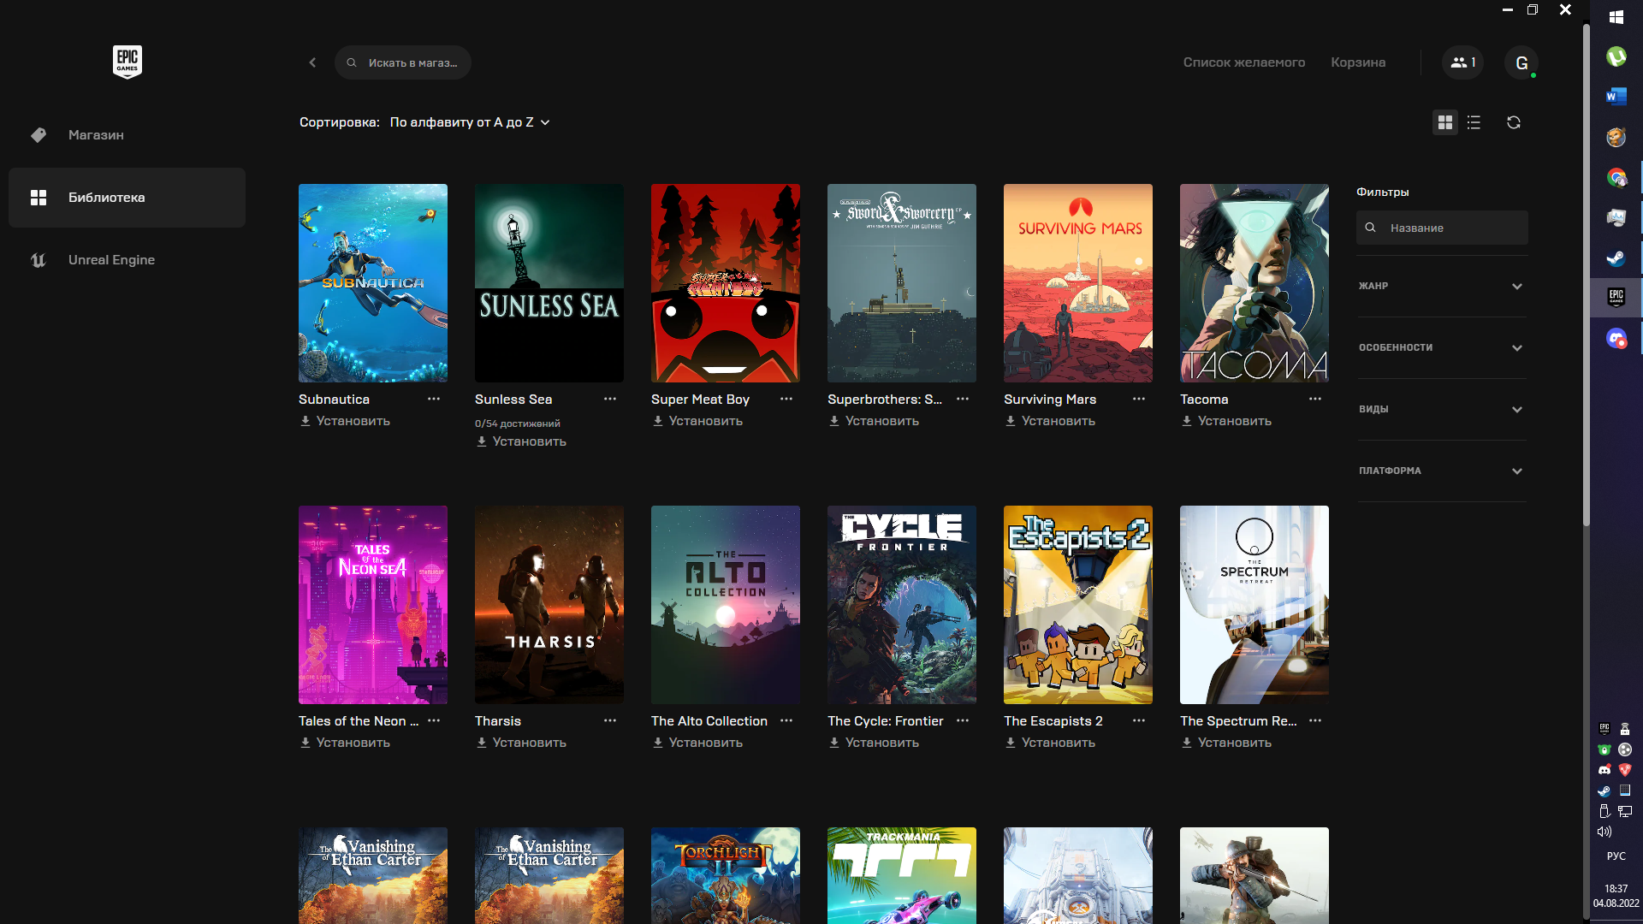Open Subnautica cover thumbnail
1643x924 pixels.
(x=373, y=283)
